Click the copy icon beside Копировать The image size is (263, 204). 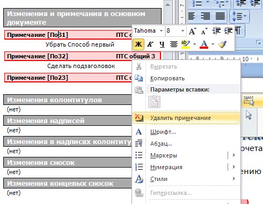tap(139, 78)
